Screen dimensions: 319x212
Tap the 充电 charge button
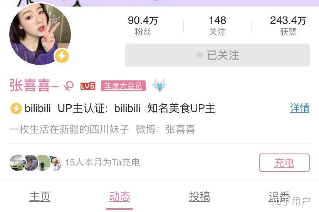click(284, 163)
